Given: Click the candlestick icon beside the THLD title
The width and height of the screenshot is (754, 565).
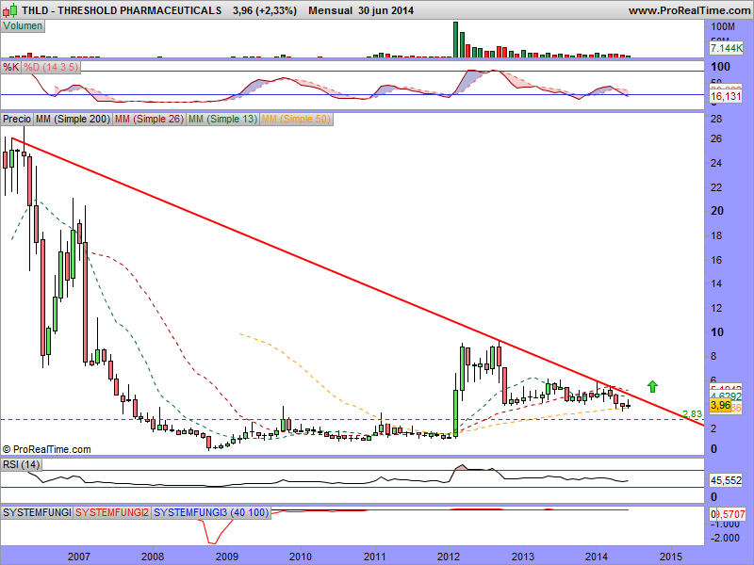Looking at the screenshot, I should (x=10, y=9).
